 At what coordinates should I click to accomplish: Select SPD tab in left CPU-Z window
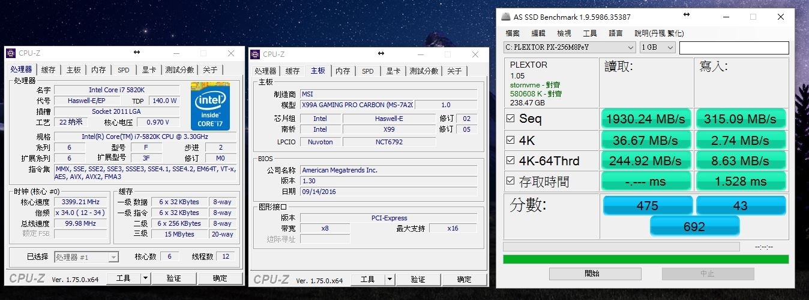[123, 70]
